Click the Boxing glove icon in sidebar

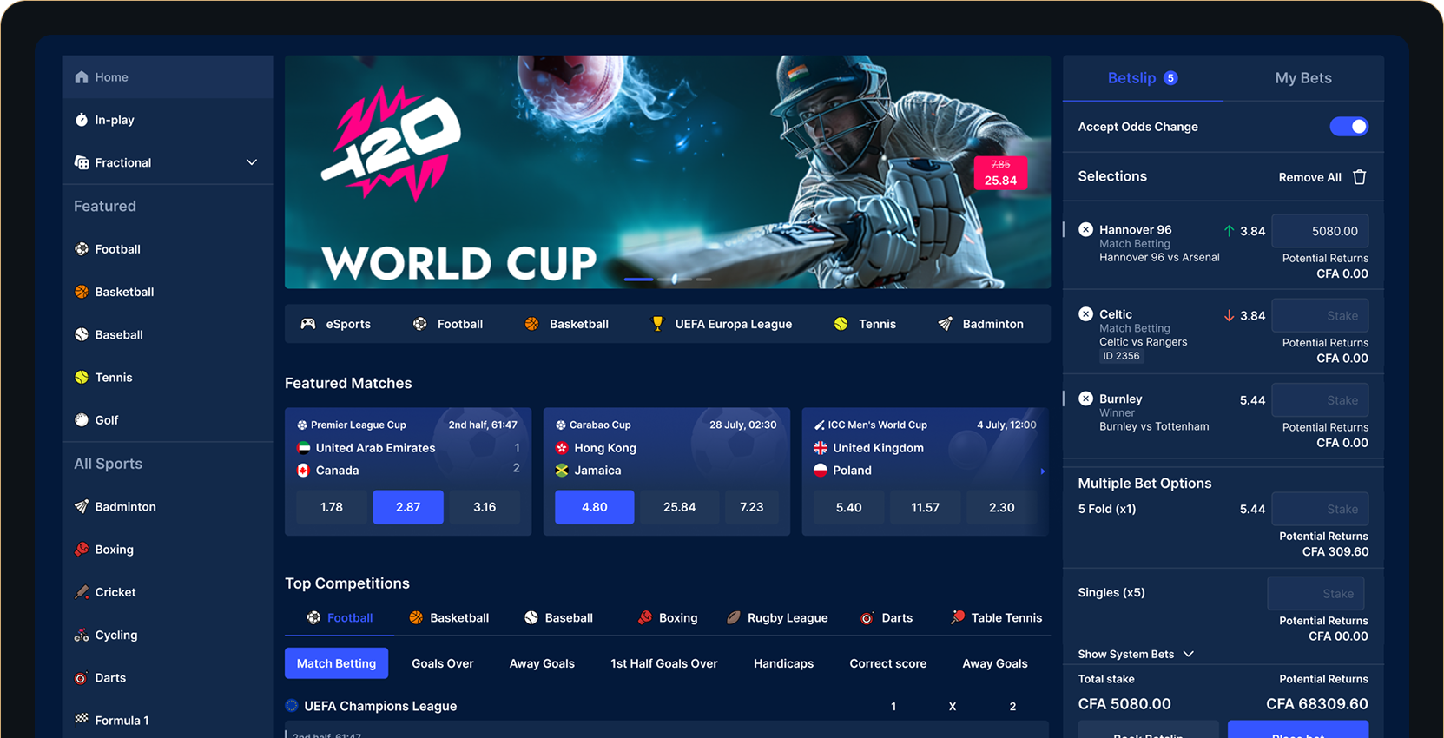pos(82,549)
